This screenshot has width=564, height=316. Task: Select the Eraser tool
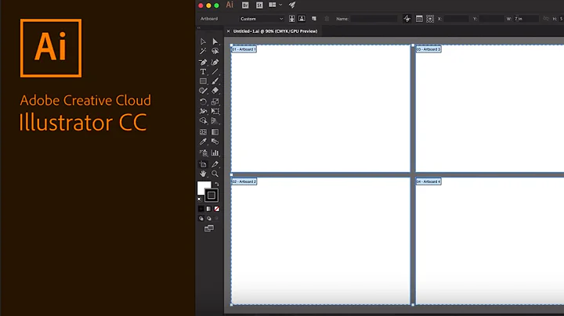click(x=215, y=91)
